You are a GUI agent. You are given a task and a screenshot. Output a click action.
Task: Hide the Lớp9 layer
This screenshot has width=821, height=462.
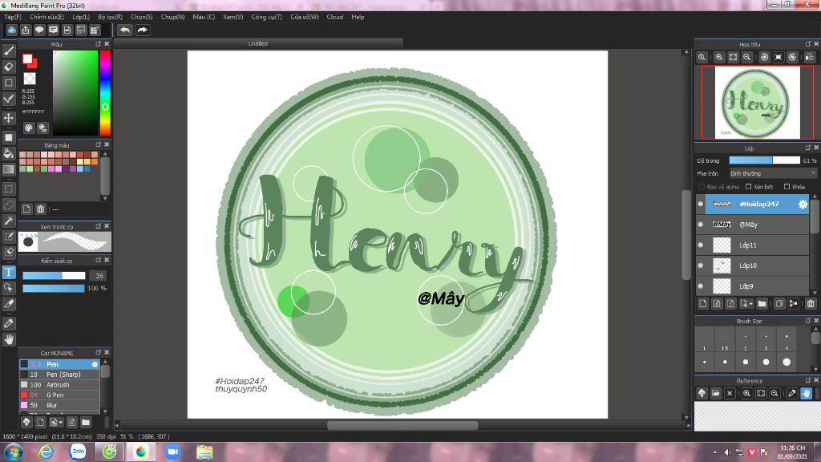click(701, 286)
